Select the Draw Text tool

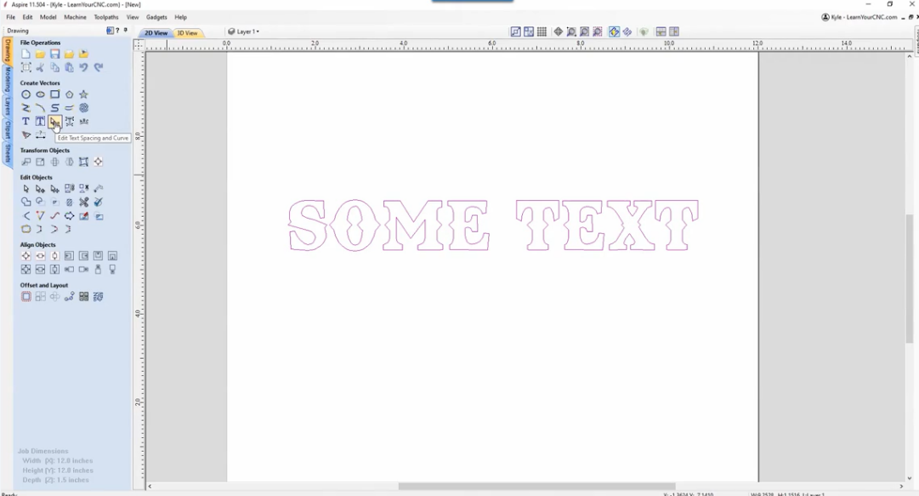click(26, 122)
